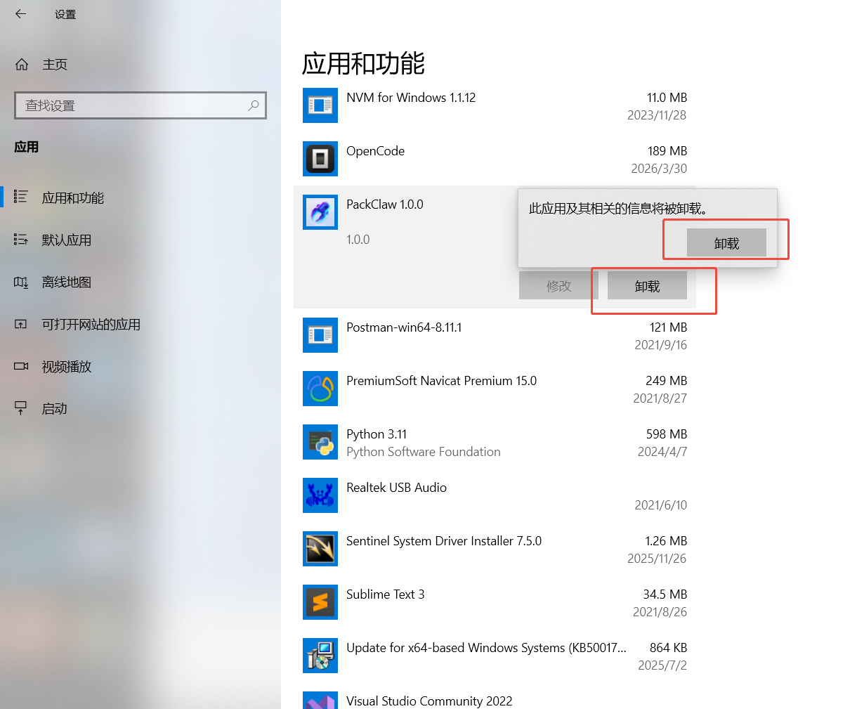Select Sublime Text 3 entry name

click(x=386, y=594)
